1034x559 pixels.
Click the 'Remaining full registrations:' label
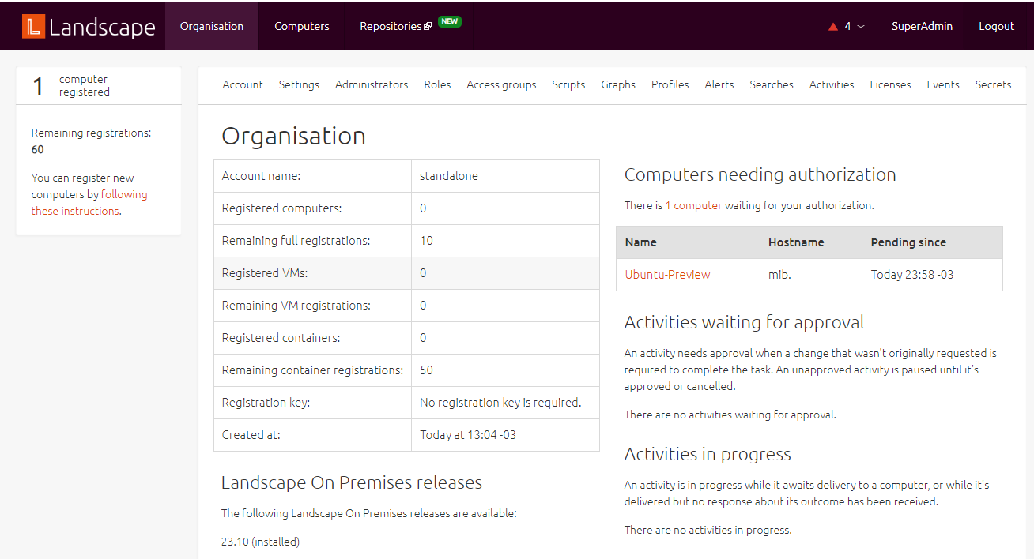point(296,241)
